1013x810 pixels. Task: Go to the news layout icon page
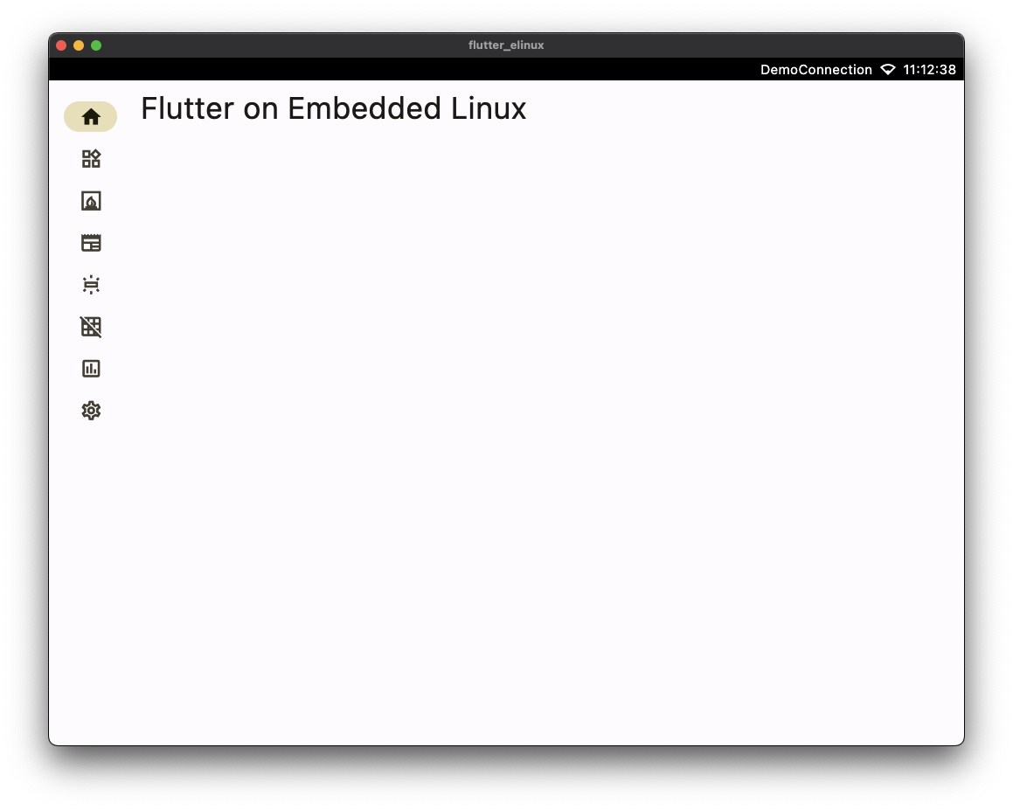point(91,243)
